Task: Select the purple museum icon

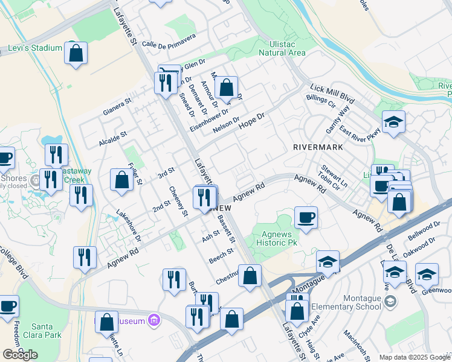Action: coord(154,320)
